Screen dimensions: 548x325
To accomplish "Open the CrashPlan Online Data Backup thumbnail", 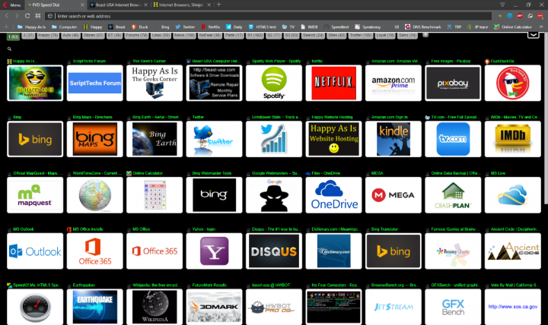I will point(453,195).
